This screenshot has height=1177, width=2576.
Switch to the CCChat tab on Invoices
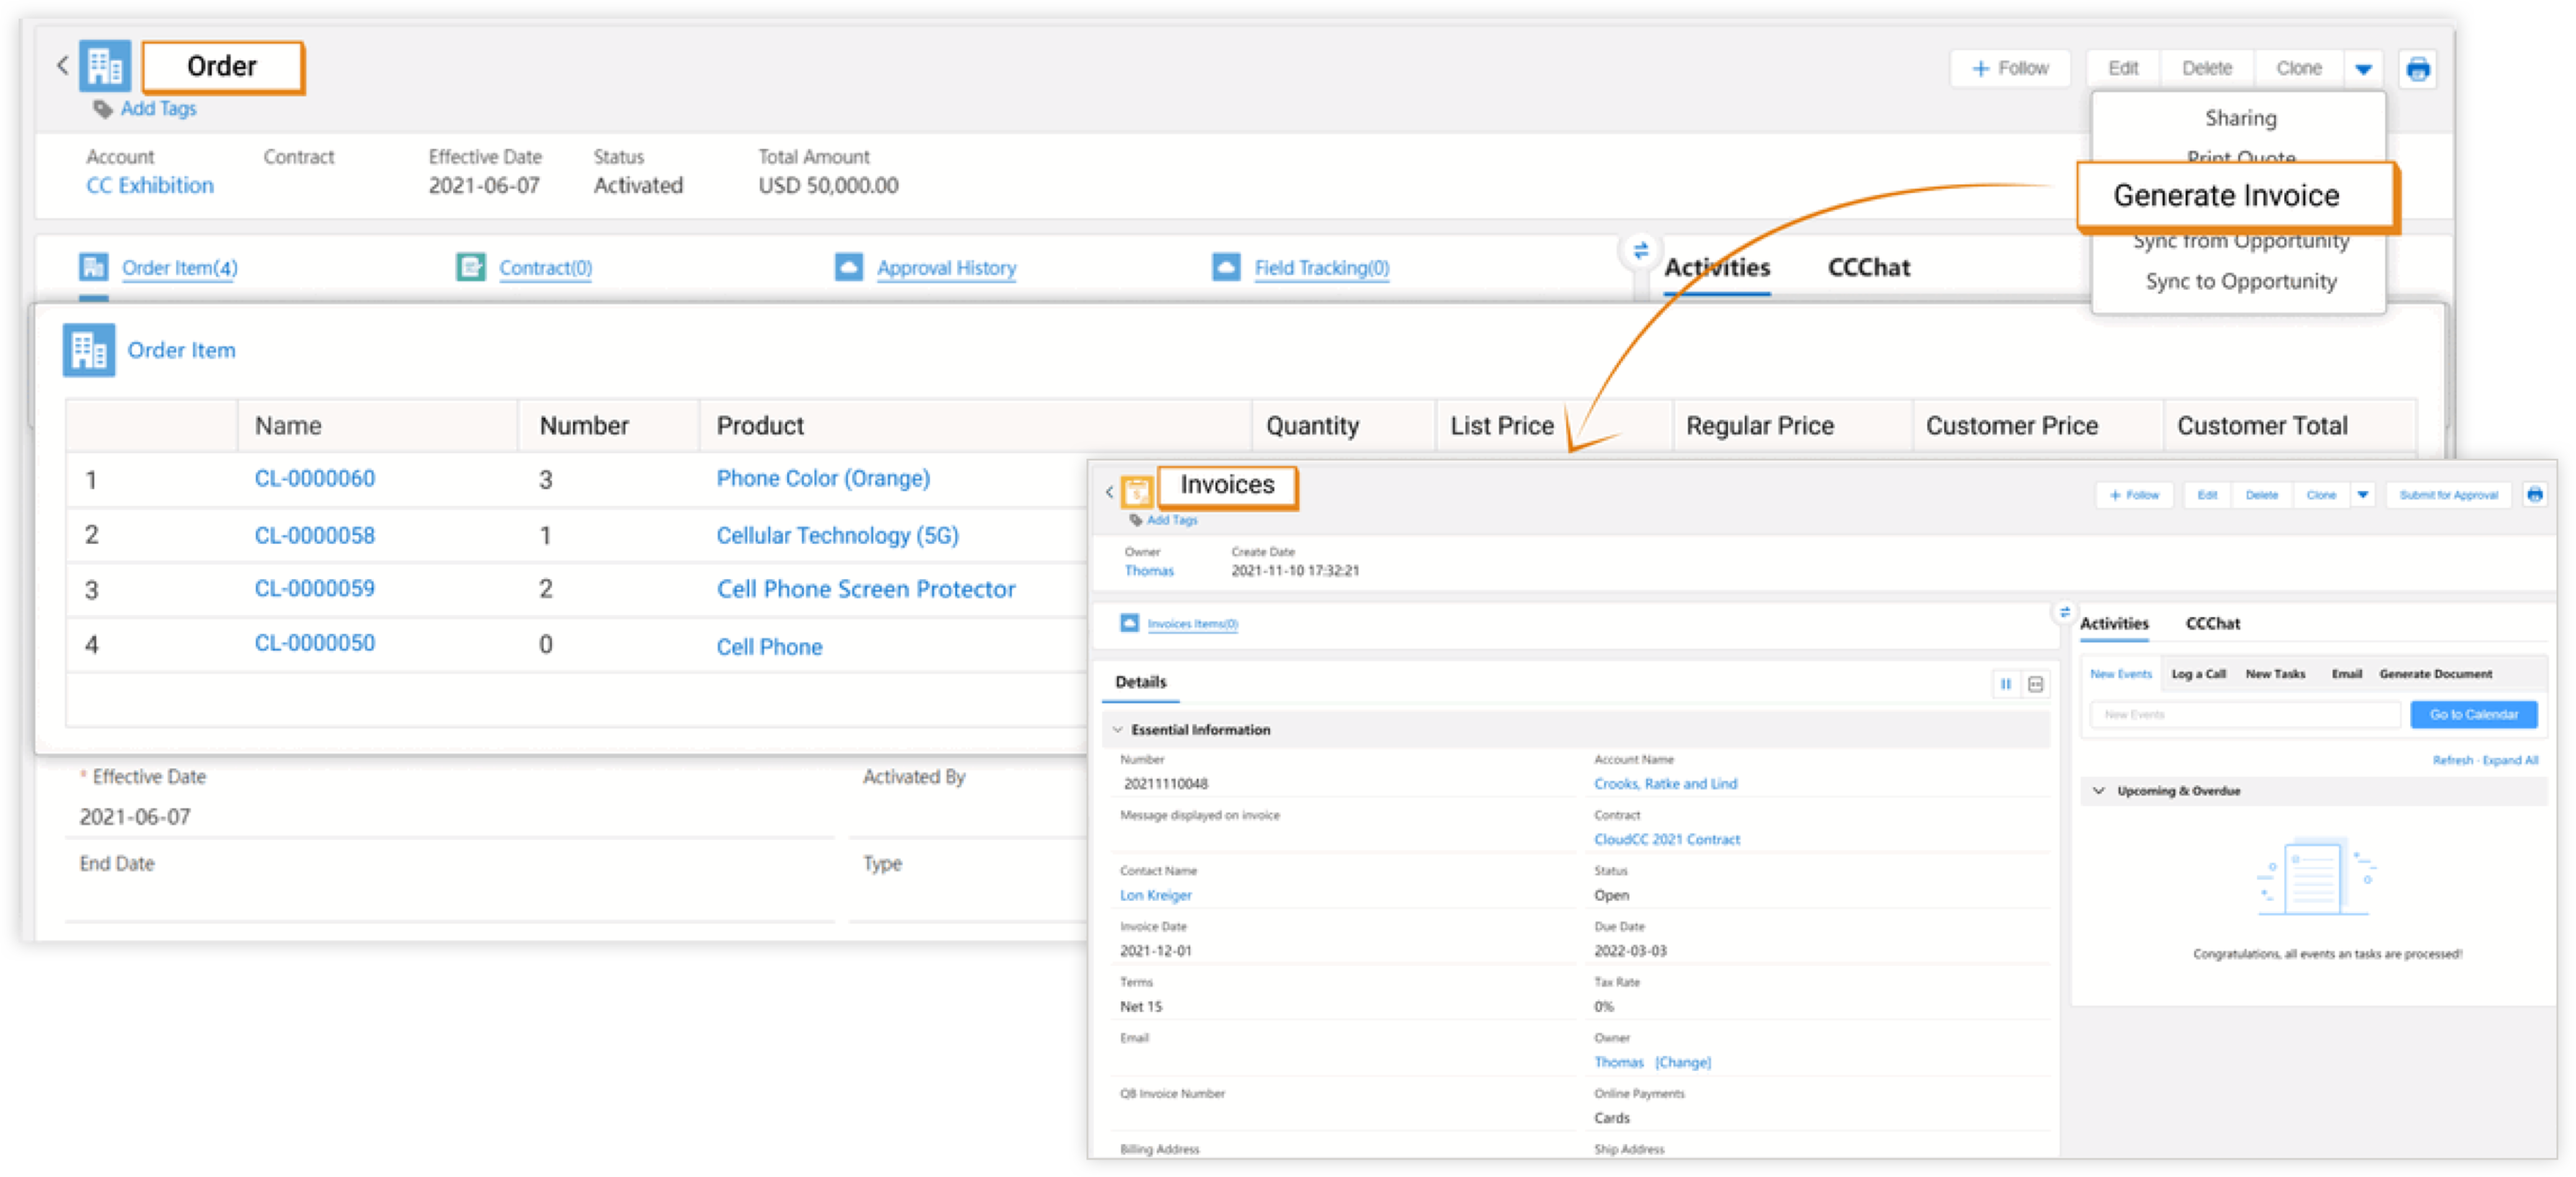(x=2212, y=623)
